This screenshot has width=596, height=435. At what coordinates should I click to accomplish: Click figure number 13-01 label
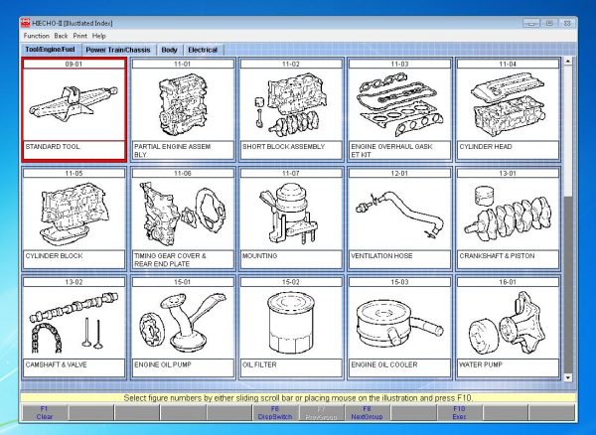coord(508,173)
